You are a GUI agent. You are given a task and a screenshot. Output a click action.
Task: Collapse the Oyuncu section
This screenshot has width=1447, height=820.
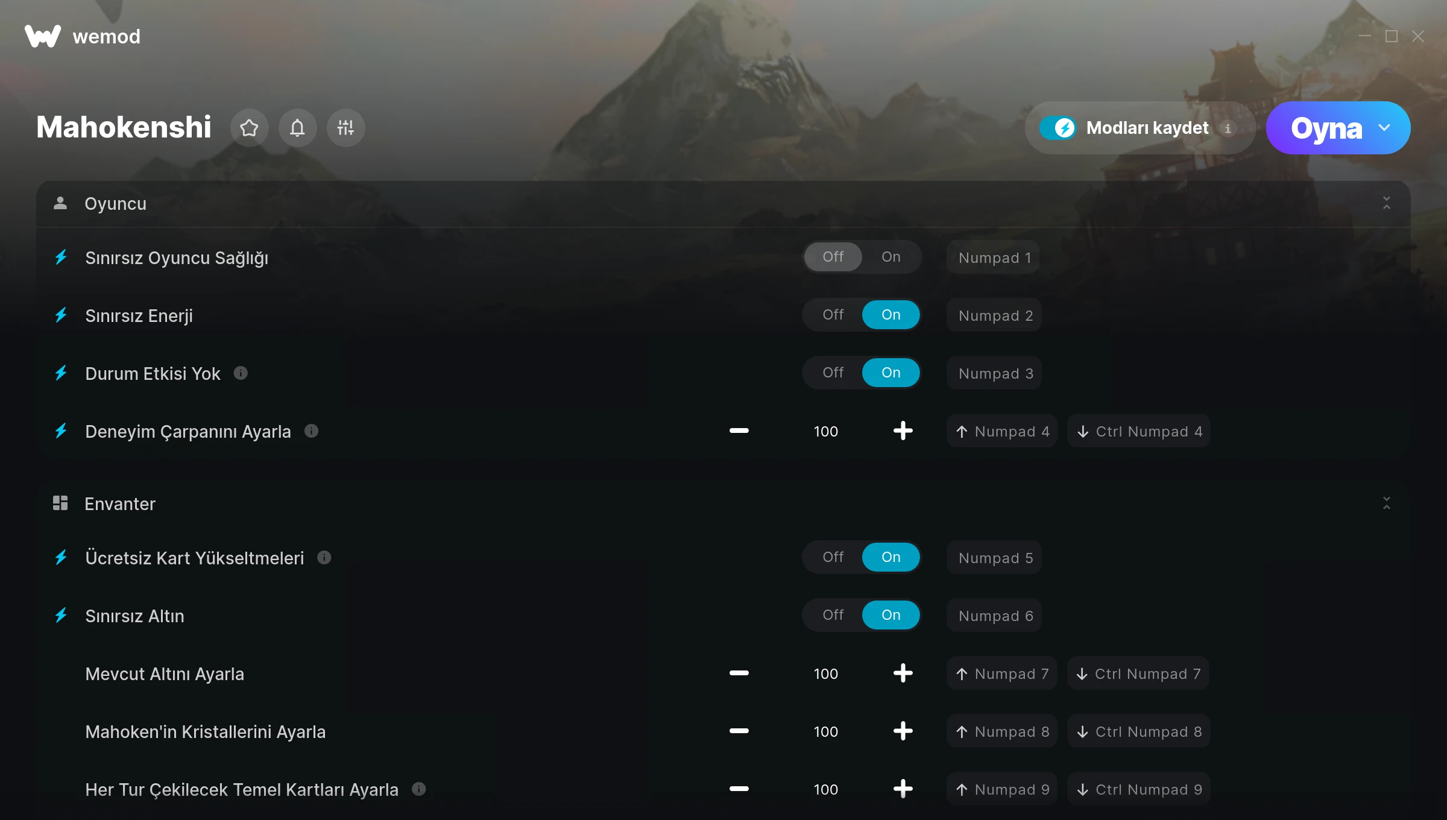click(x=1387, y=203)
